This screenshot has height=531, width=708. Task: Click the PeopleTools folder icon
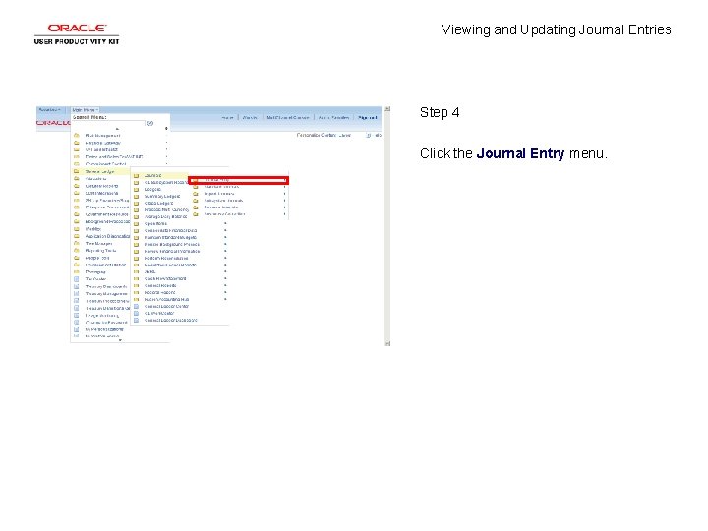coord(77,258)
